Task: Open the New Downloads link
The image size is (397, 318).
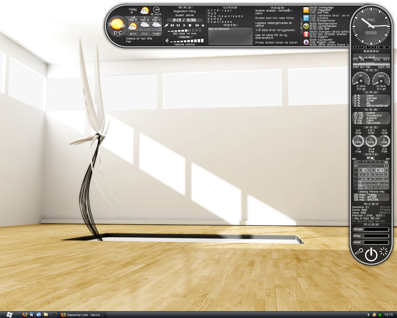Action: [225, 16]
